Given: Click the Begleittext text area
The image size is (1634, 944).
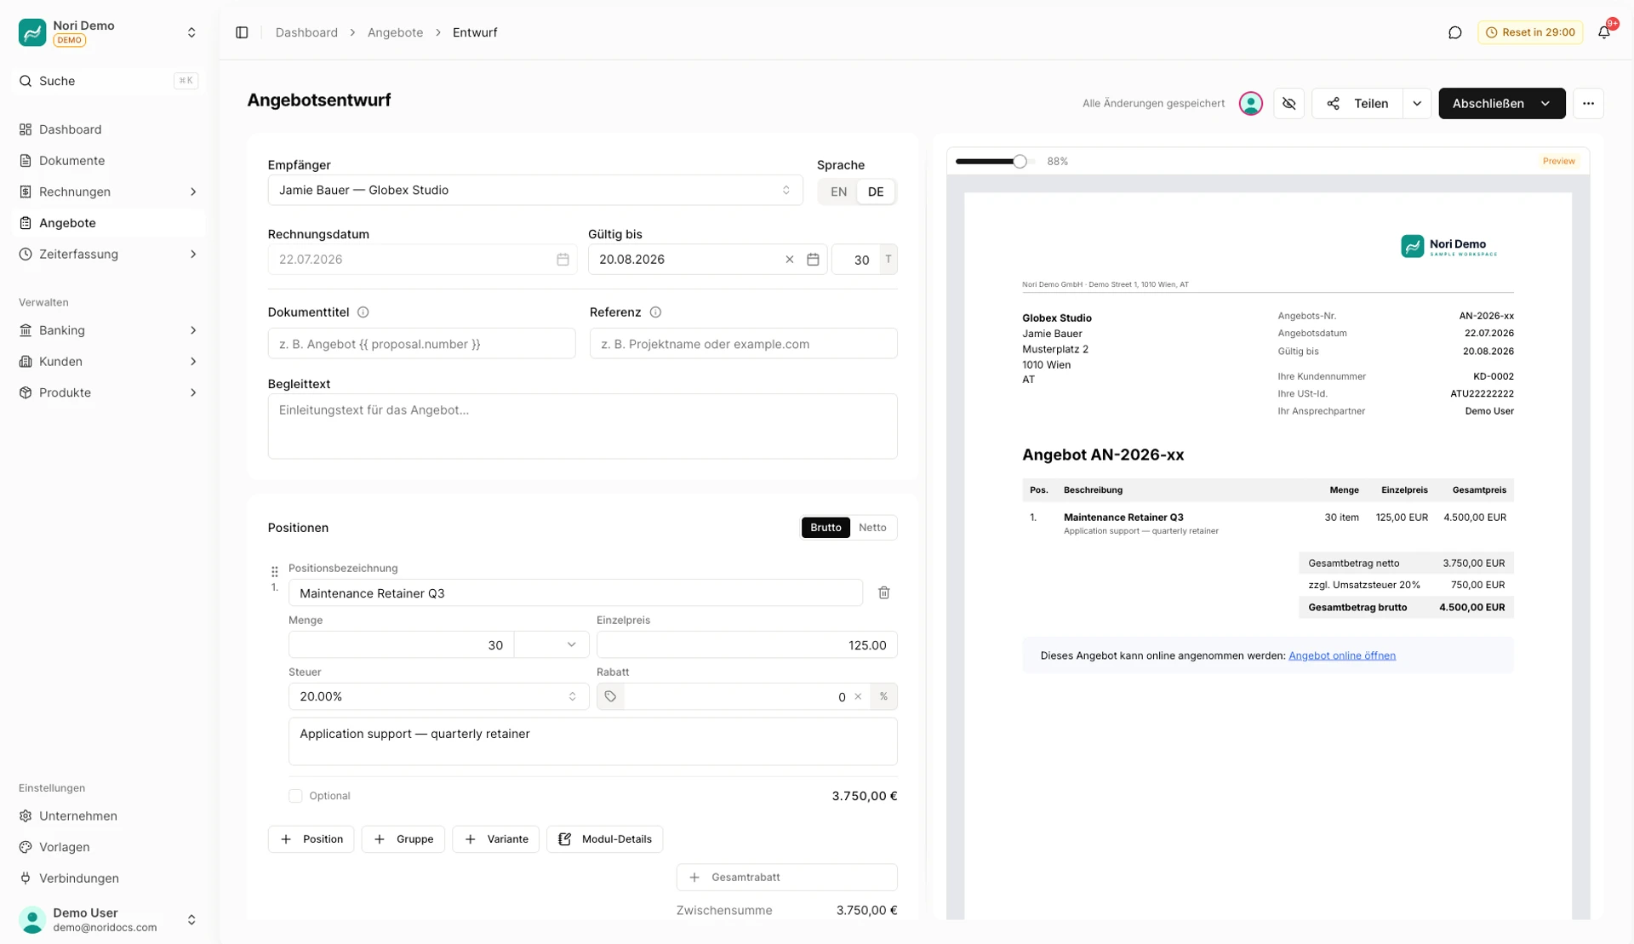Looking at the screenshot, I should (x=582, y=426).
